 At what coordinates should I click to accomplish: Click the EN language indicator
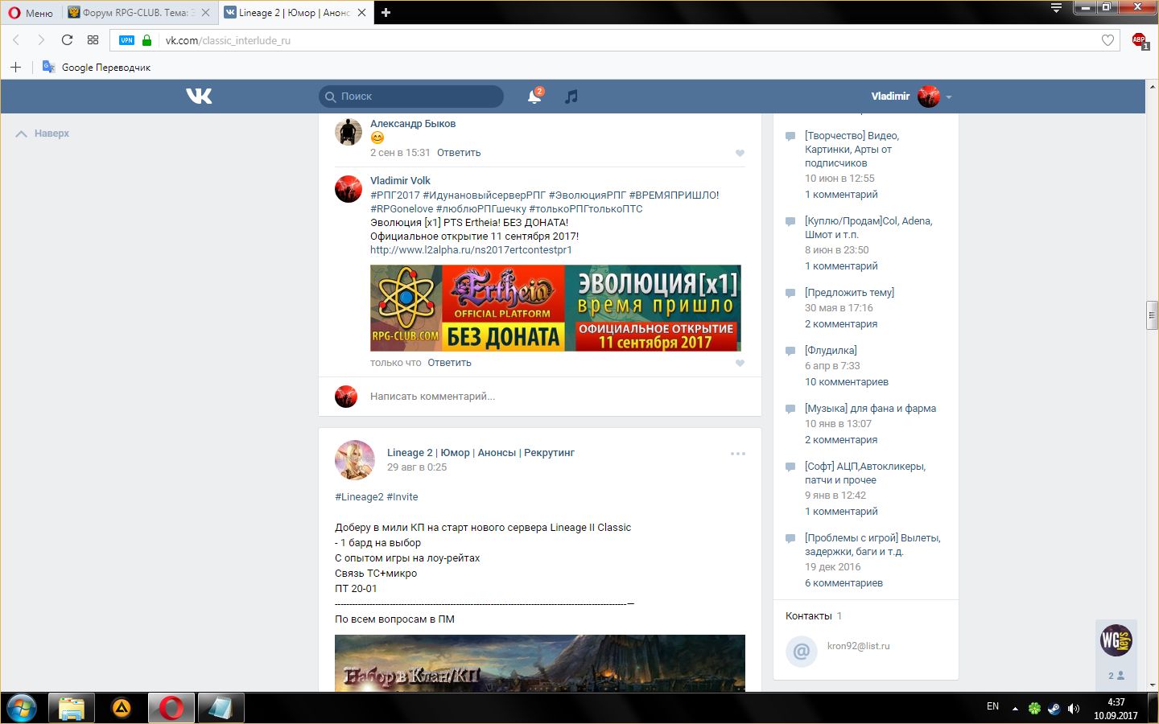pyautogui.click(x=992, y=706)
